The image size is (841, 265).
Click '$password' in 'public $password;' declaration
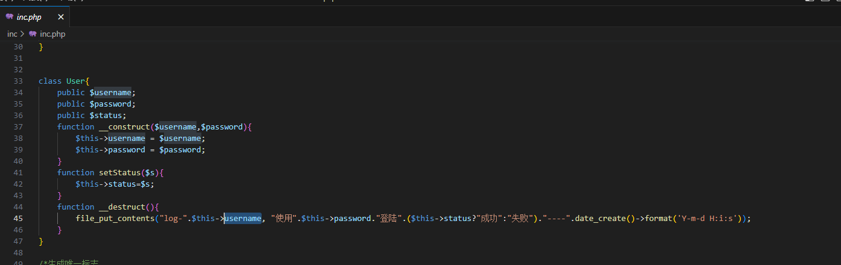[110, 104]
